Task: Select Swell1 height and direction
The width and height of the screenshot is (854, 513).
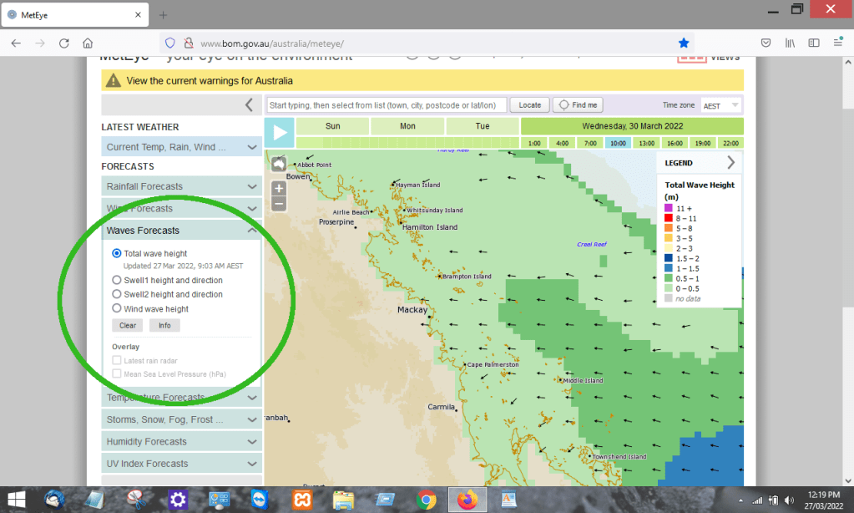Action: point(117,281)
